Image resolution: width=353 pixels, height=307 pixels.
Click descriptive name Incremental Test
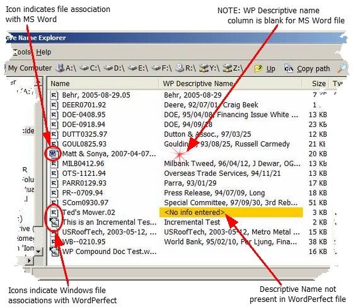(192, 223)
